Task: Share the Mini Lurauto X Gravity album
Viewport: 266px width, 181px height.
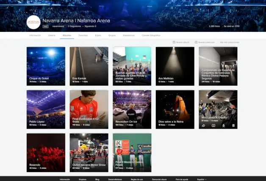Action: click(203, 125)
